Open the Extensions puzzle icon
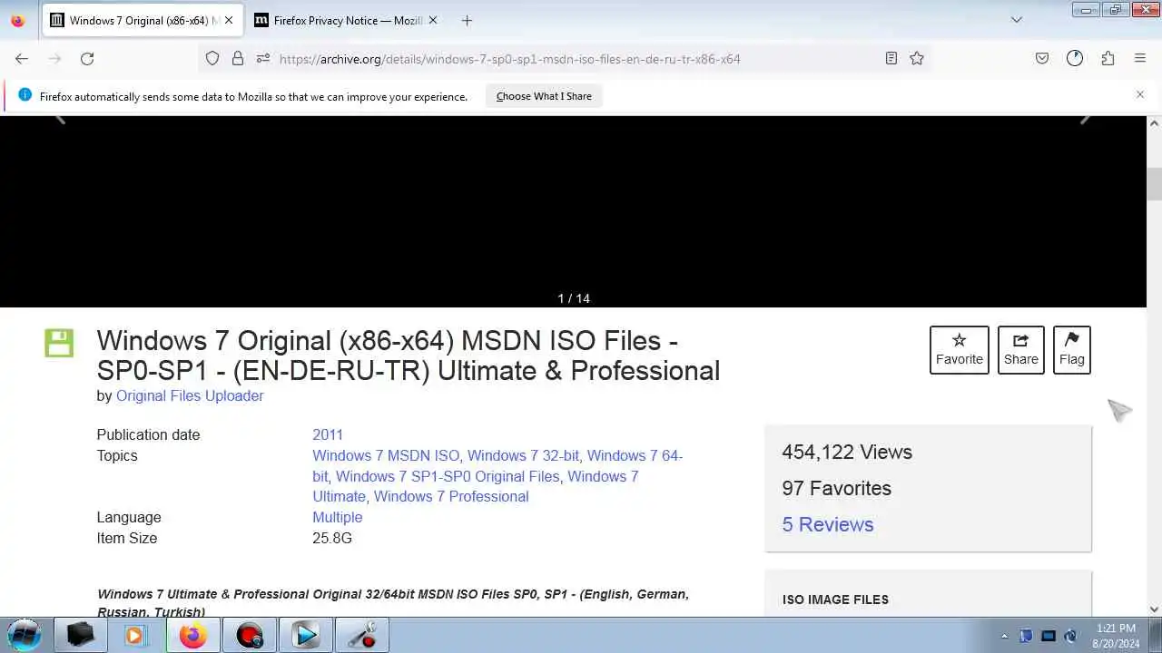 pos(1108,58)
